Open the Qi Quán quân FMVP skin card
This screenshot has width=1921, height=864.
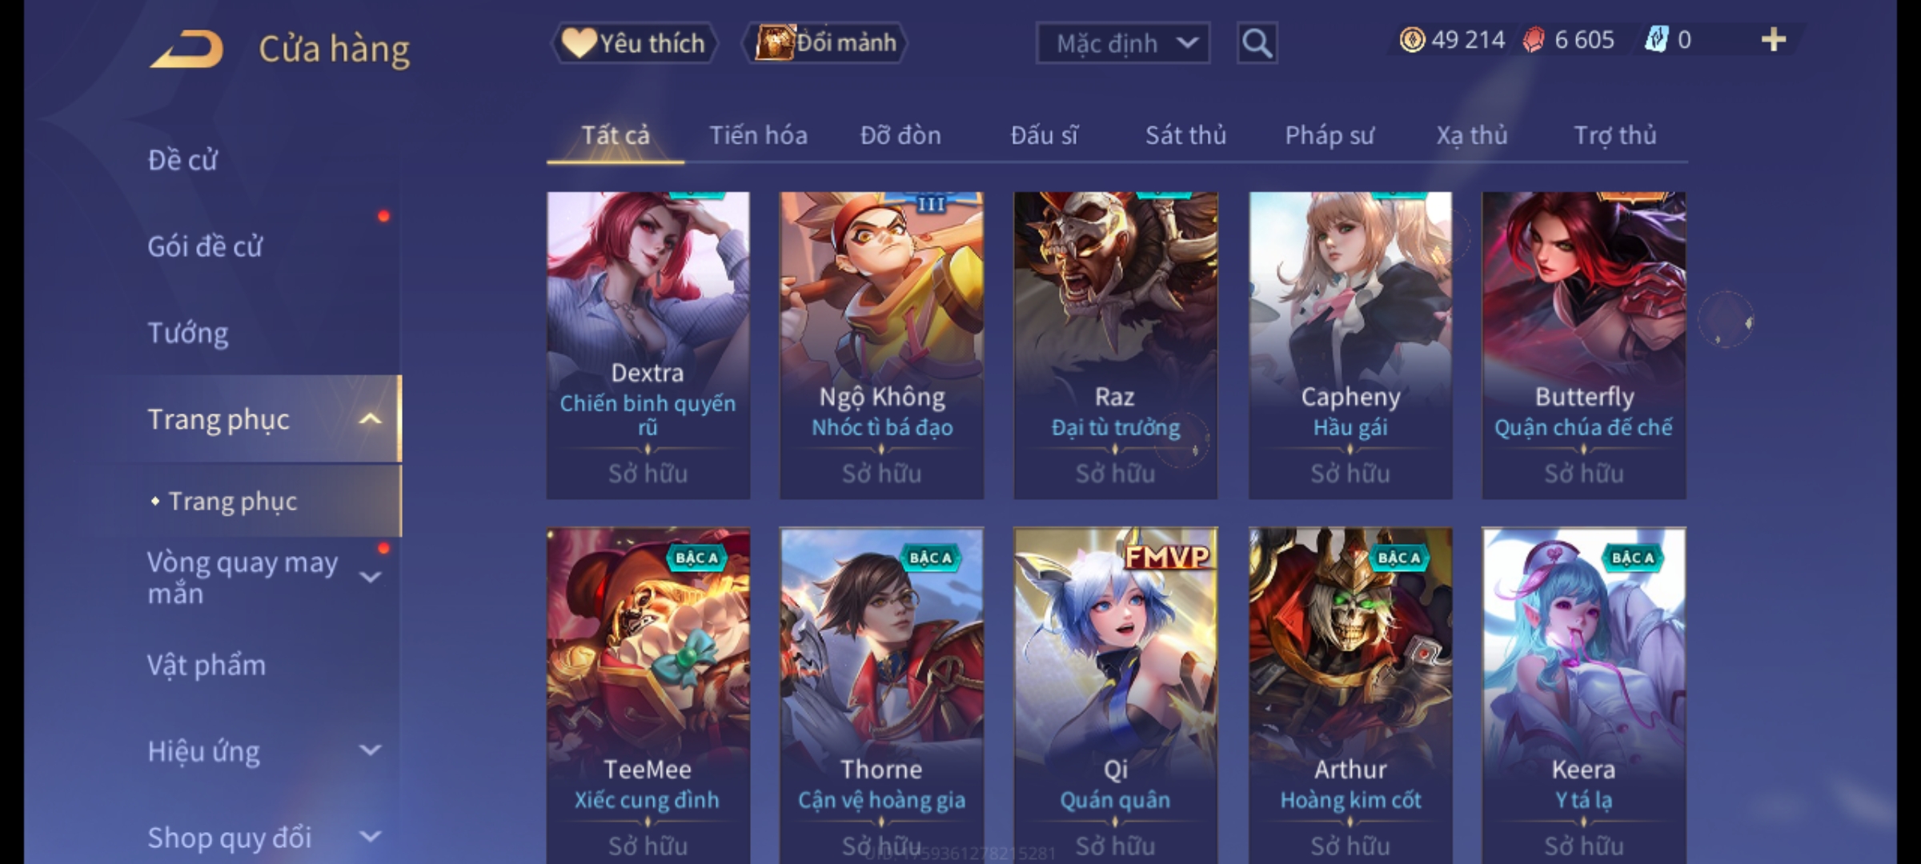coord(1116,694)
